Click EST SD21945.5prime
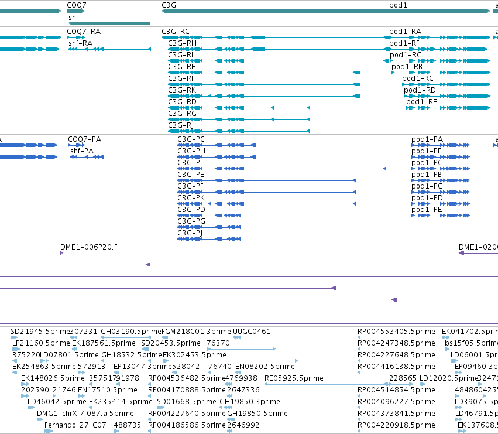 pos(40,332)
